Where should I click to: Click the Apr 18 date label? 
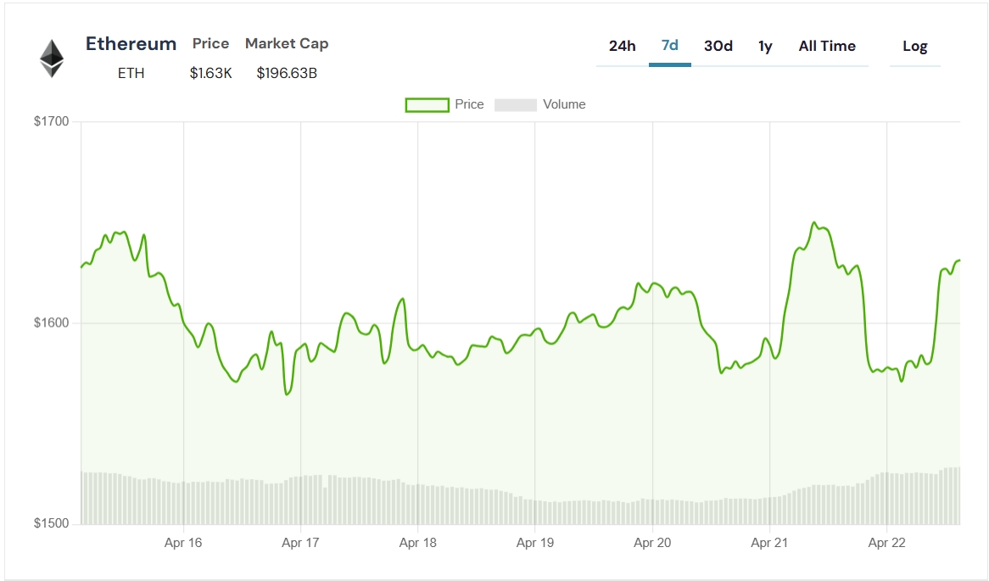click(x=417, y=543)
